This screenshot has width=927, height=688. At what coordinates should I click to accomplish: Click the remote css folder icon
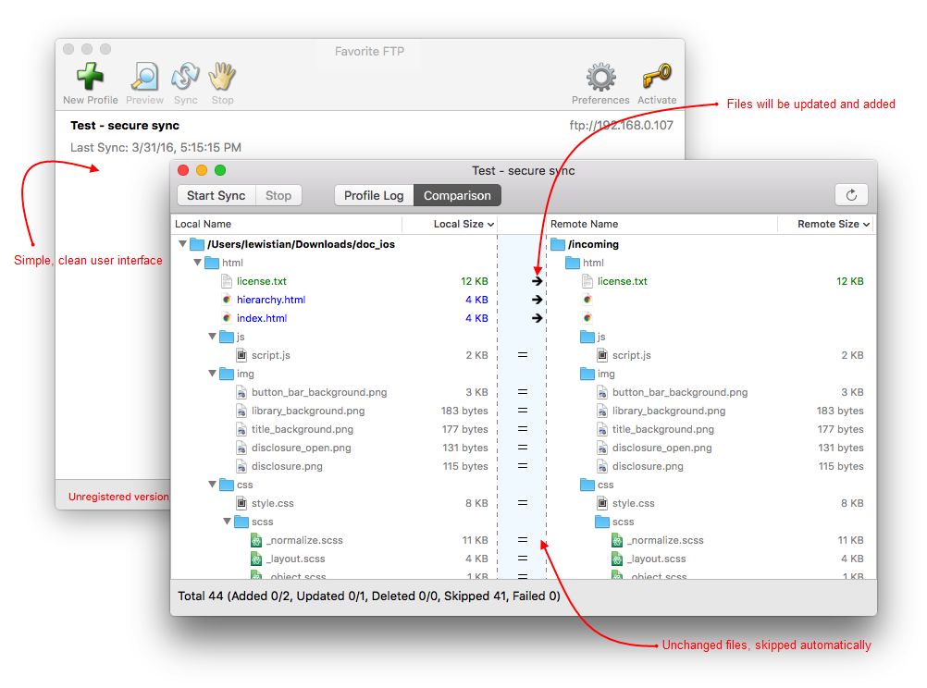click(x=587, y=485)
